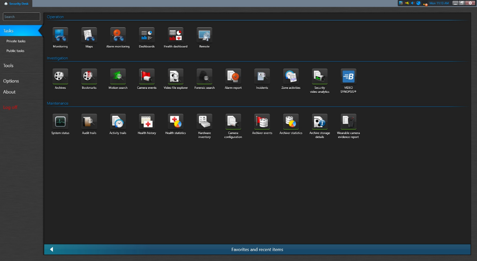Click the Operation section header

click(55, 17)
